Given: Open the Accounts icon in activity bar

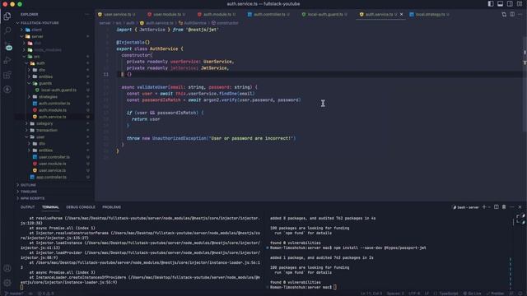Looking at the screenshot, I should [x=7, y=268].
